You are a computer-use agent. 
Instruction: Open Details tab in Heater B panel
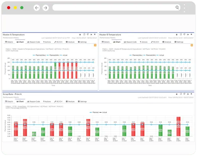pos(105,42)
